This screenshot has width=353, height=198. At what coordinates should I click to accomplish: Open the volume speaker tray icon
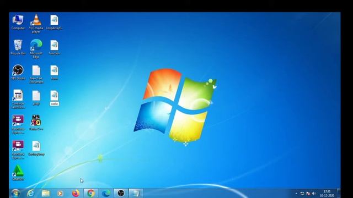pyautogui.click(x=314, y=194)
